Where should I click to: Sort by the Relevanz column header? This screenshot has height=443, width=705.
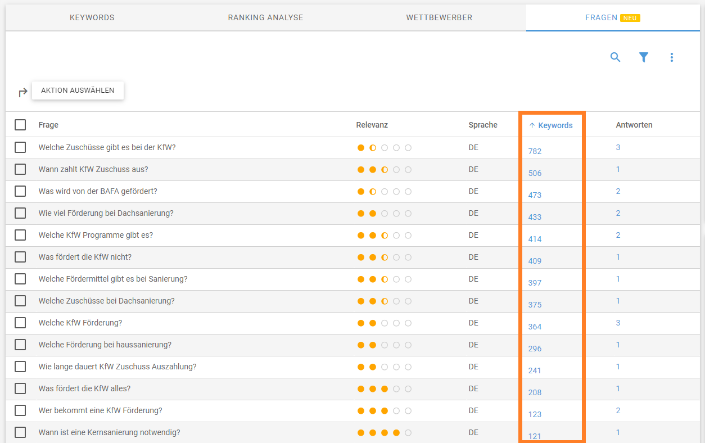(372, 125)
